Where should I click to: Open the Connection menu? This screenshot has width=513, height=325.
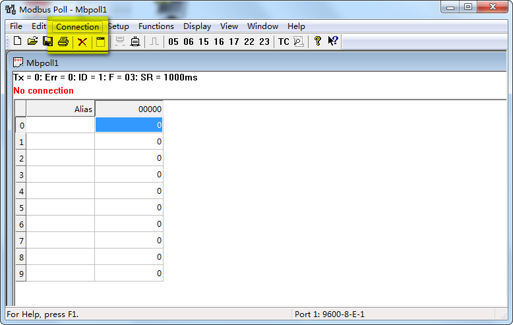(78, 27)
